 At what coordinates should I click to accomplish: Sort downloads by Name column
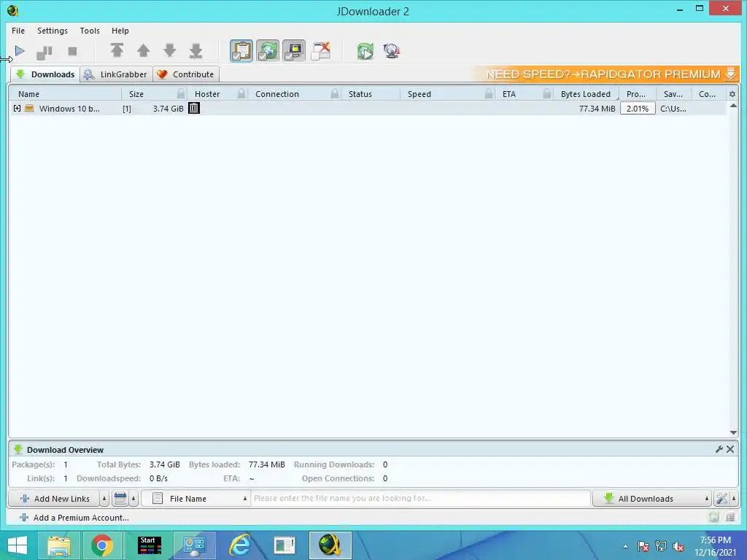pyautogui.click(x=66, y=94)
